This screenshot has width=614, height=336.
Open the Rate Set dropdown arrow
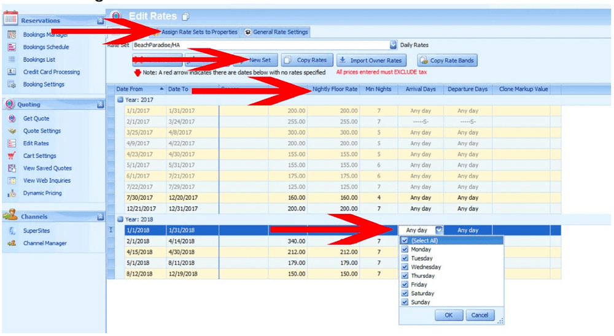(x=393, y=45)
